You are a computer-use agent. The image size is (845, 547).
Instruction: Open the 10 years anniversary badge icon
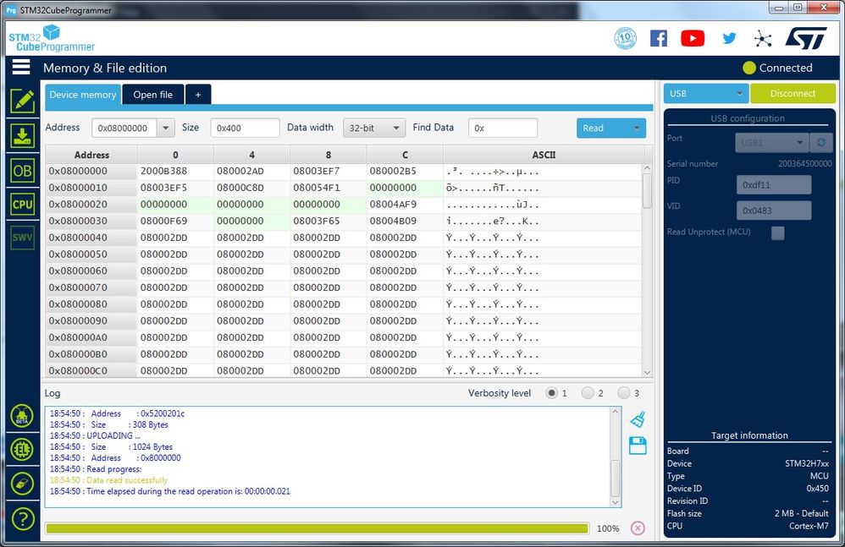pos(625,38)
